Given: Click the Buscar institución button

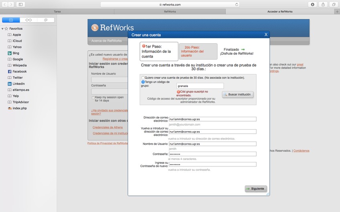Looking at the screenshot, I should pyautogui.click(x=238, y=94).
